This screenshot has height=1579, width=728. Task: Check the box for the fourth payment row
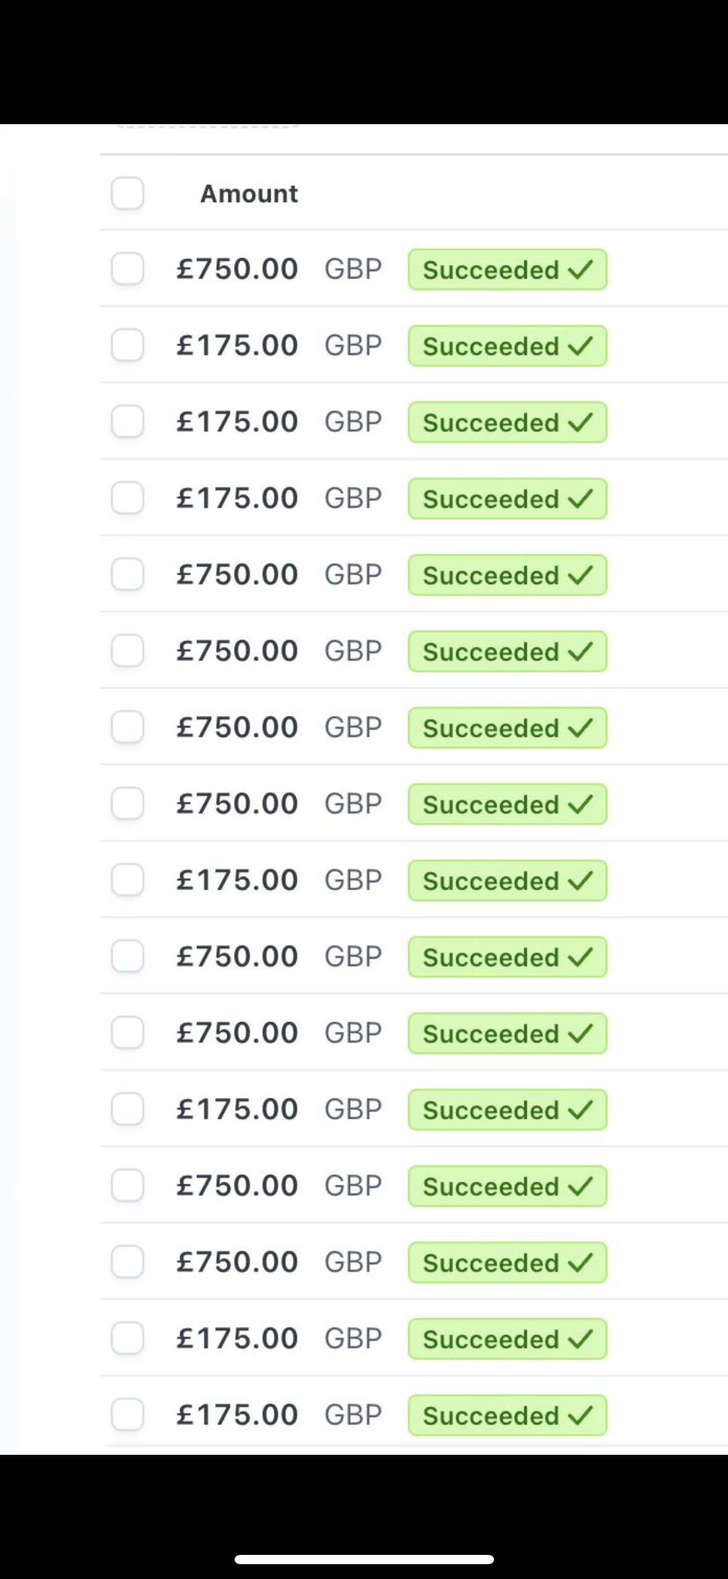click(128, 498)
